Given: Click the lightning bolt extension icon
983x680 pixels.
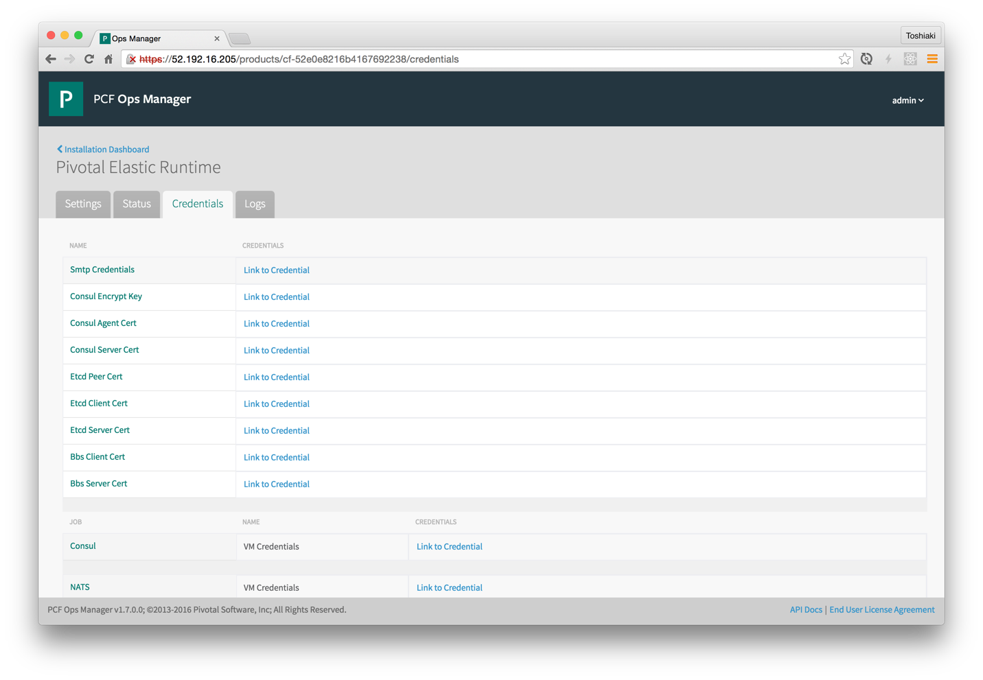Looking at the screenshot, I should [888, 59].
